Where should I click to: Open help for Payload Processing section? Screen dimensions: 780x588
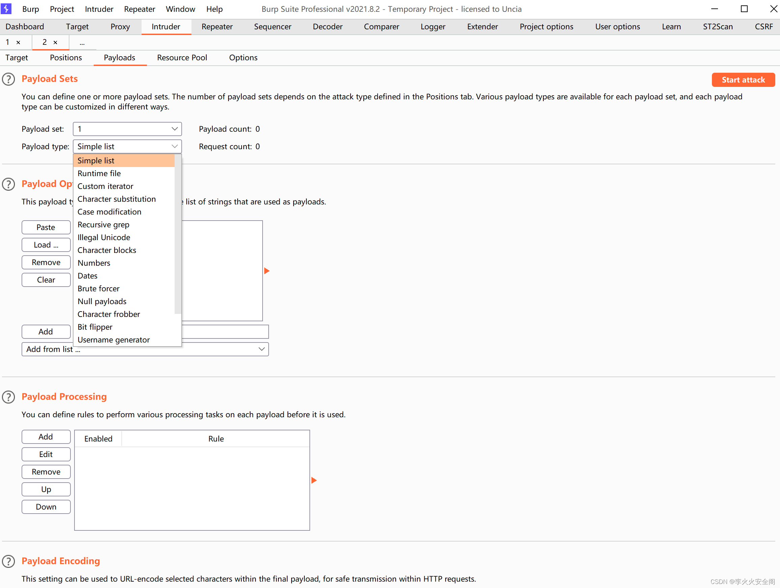pyautogui.click(x=8, y=397)
